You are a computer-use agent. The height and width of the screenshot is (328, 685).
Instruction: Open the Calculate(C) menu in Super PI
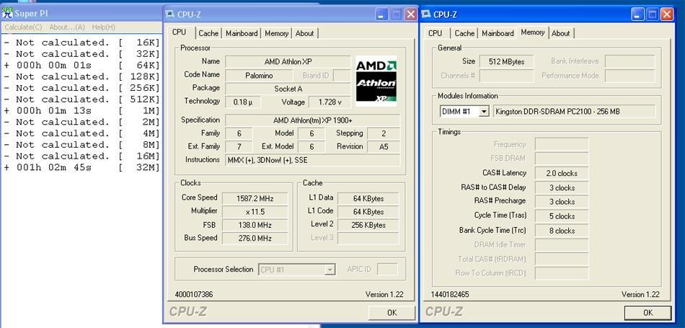[x=23, y=27]
